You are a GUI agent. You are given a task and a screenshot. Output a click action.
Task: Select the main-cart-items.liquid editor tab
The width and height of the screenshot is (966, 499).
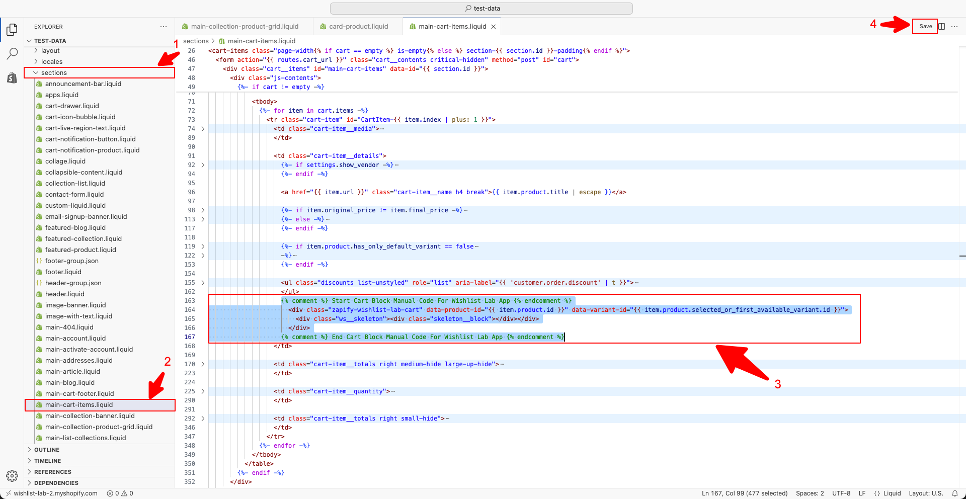pos(452,27)
